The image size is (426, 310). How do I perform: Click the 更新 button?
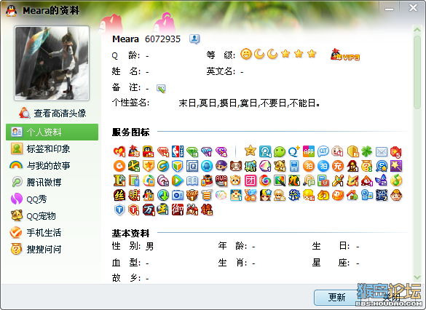click(x=336, y=297)
